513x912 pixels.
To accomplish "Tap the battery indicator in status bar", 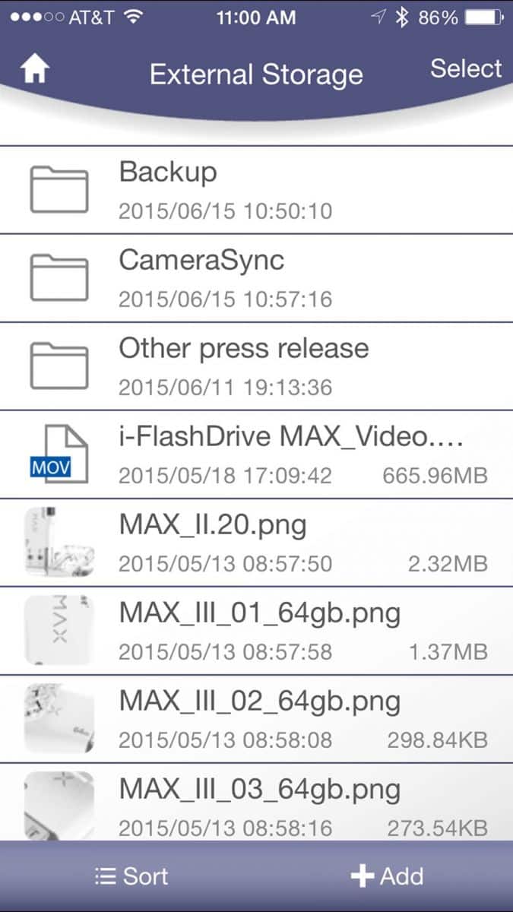I will [x=483, y=17].
